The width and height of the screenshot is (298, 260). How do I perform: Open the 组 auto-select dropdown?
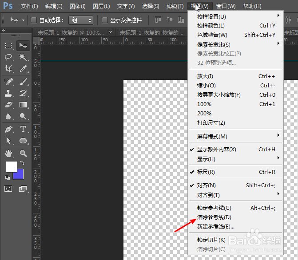[81, 20]
